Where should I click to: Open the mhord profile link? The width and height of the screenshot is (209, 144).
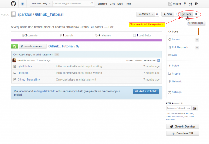coord(177,4)
